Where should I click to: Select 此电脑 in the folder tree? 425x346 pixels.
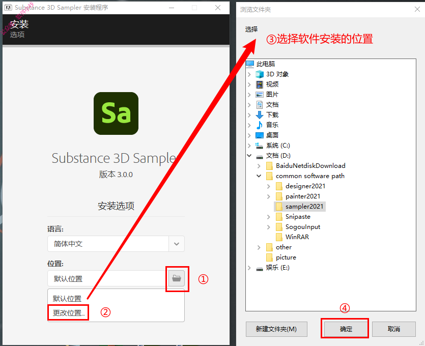click(266, 64)
